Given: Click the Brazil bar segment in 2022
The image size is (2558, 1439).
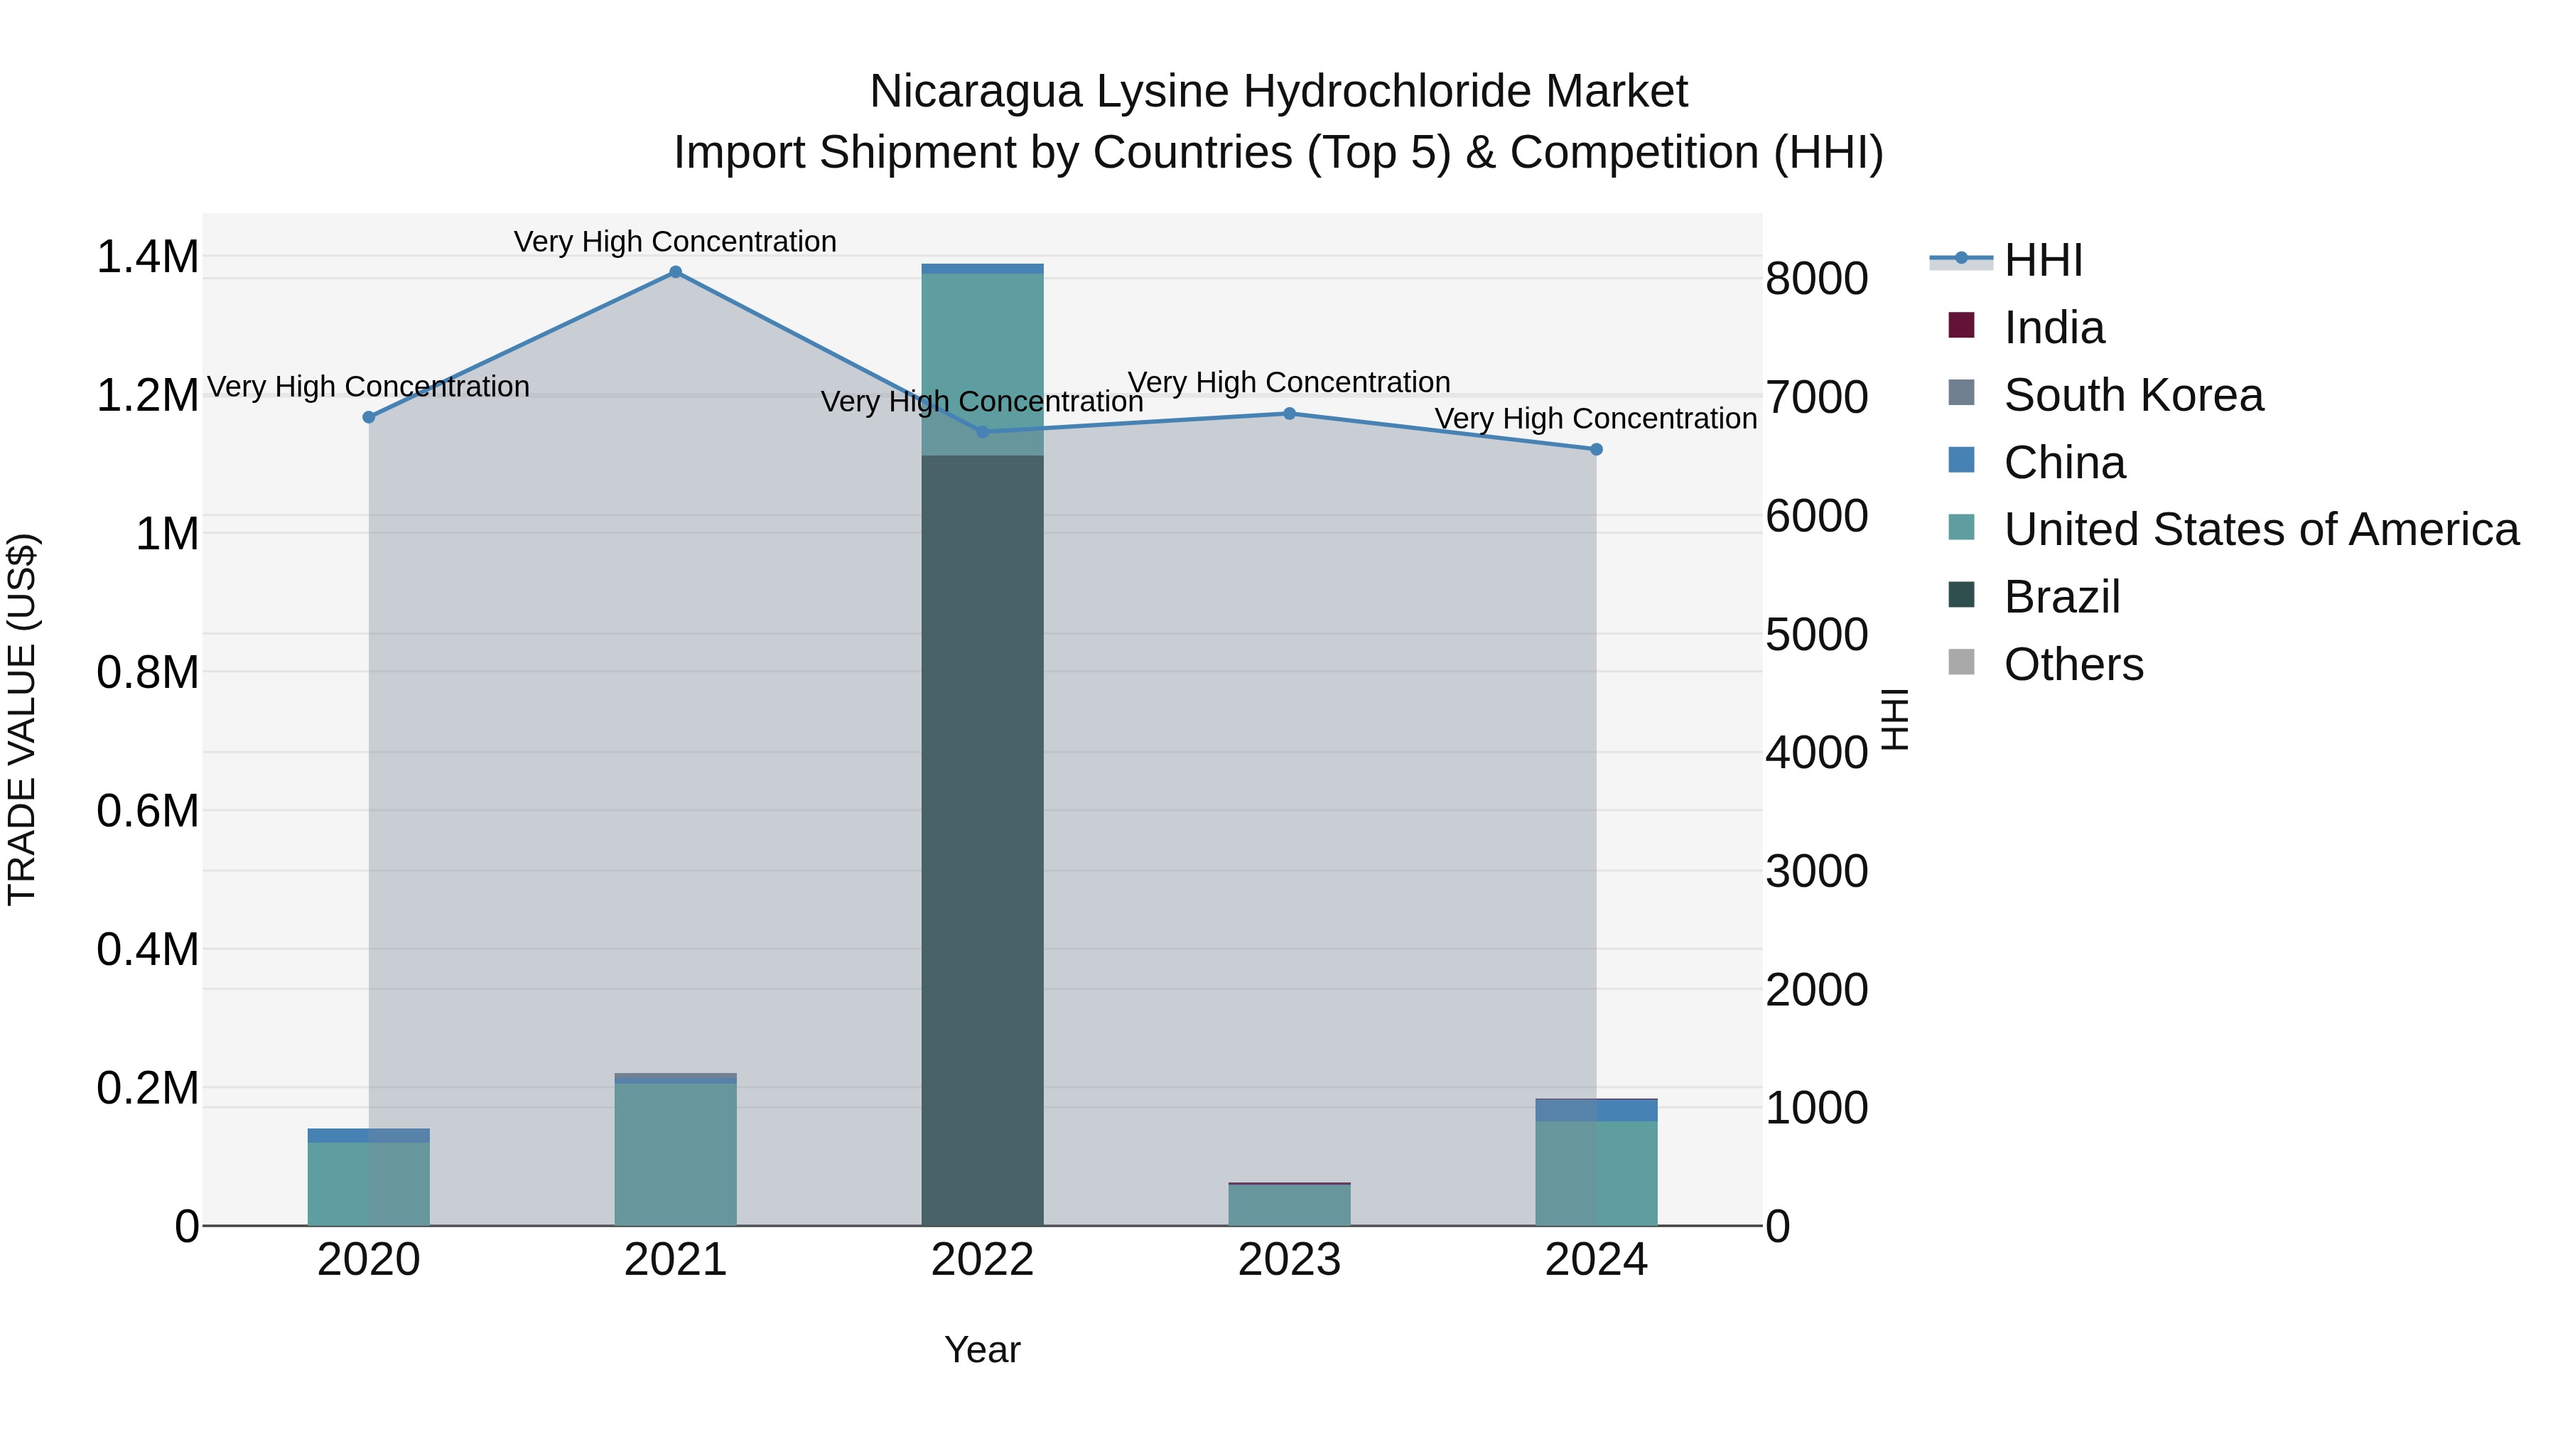Looking at the screenshot, I should point(983,840).
